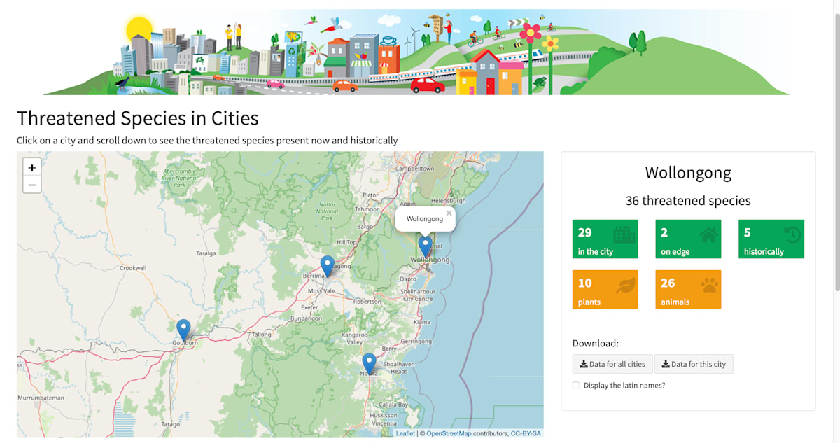840x443 pixels.
Task: Click the paw print icon on the animals tile
Action: tap(708, 284)
